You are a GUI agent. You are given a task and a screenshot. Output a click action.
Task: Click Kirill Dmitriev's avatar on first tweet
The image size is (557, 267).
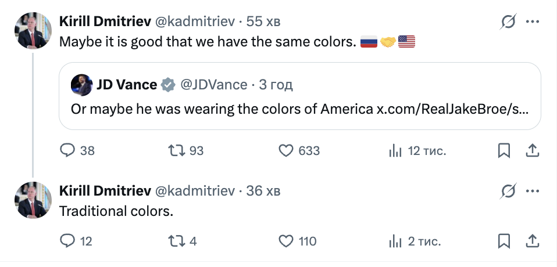33,31
